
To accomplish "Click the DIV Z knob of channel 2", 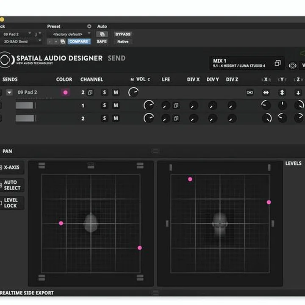I will (232, 119).
